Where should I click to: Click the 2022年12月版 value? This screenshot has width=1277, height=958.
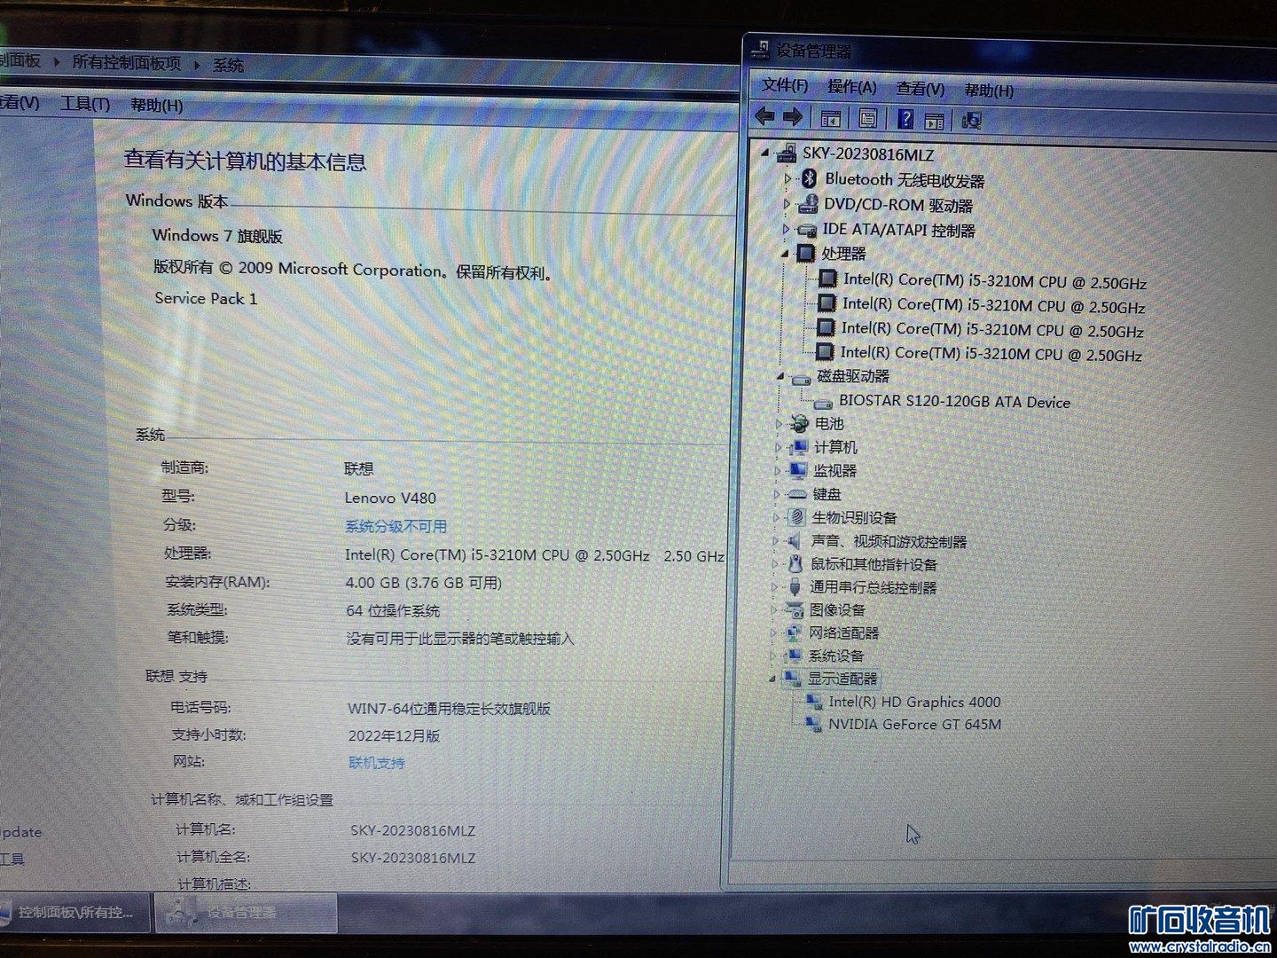tap(394, 736)
